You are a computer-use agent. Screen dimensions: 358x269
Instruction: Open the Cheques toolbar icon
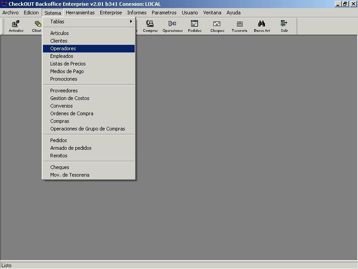(x=217, y=26)
